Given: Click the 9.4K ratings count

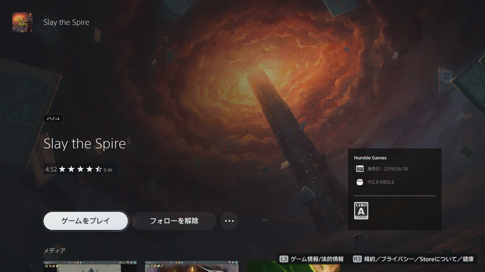Looking at the screenshot, I should (108, 170).
